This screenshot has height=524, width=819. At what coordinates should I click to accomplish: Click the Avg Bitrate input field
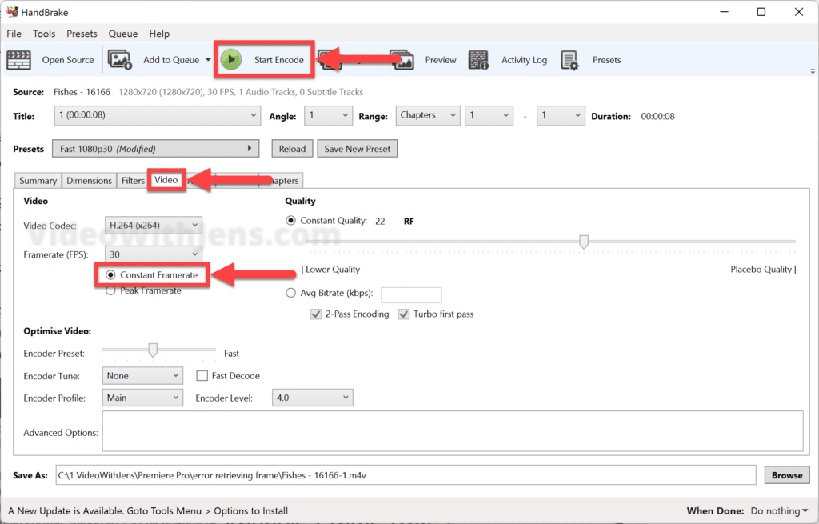411,294
